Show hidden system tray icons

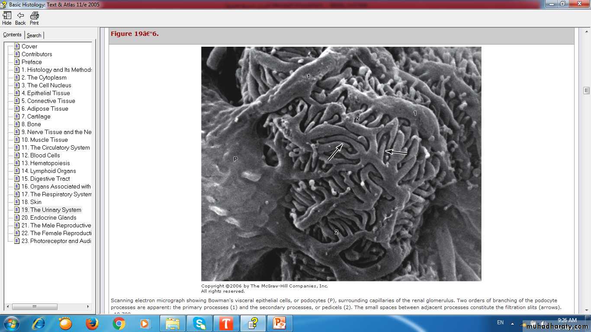click(512, 323)
